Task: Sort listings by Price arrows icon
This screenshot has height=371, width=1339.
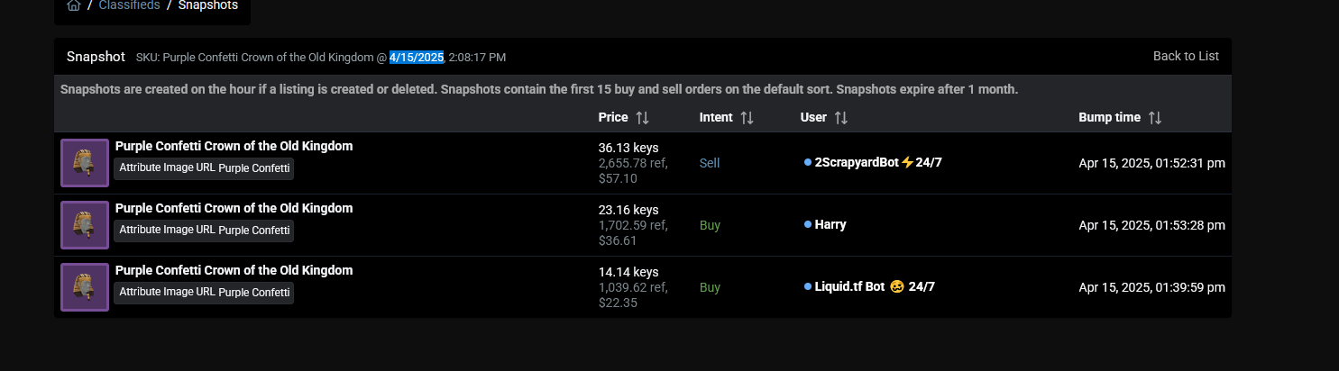Action: (x=642, y=118)
